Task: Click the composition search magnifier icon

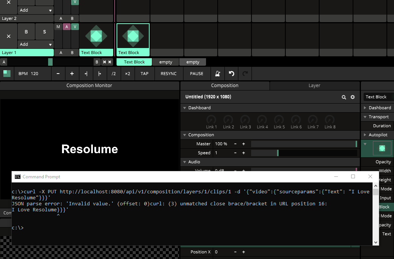Action: click(x=344, y=97)
